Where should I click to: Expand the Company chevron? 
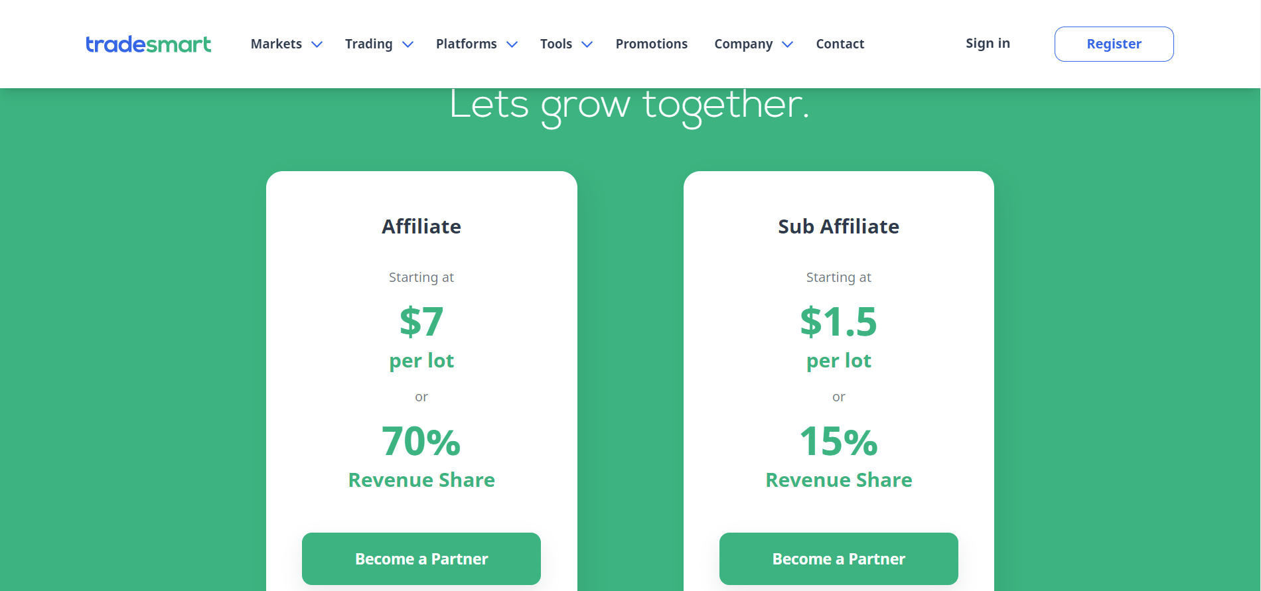788,44
